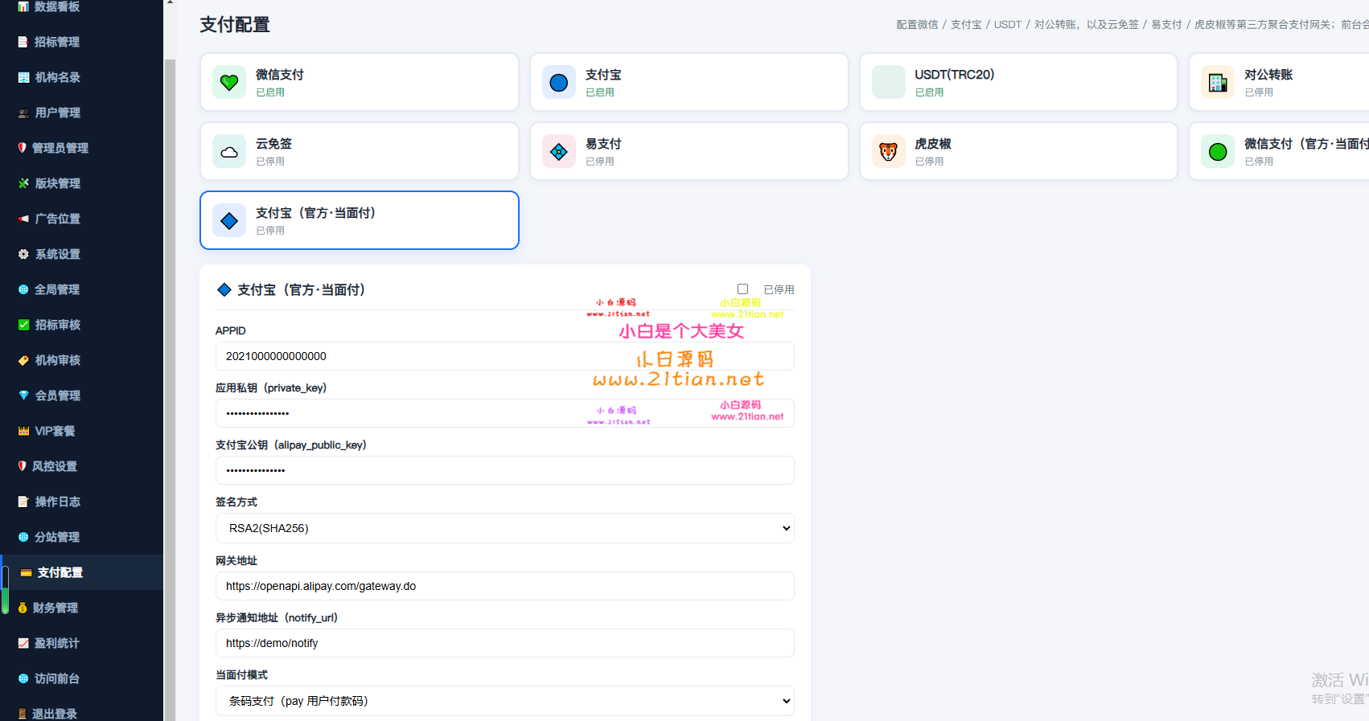The width and height of the screenshot is (1369, 721).
Task: Click the 支付宝公钥 alipay_public_key field
Action: tap(505, 470)
